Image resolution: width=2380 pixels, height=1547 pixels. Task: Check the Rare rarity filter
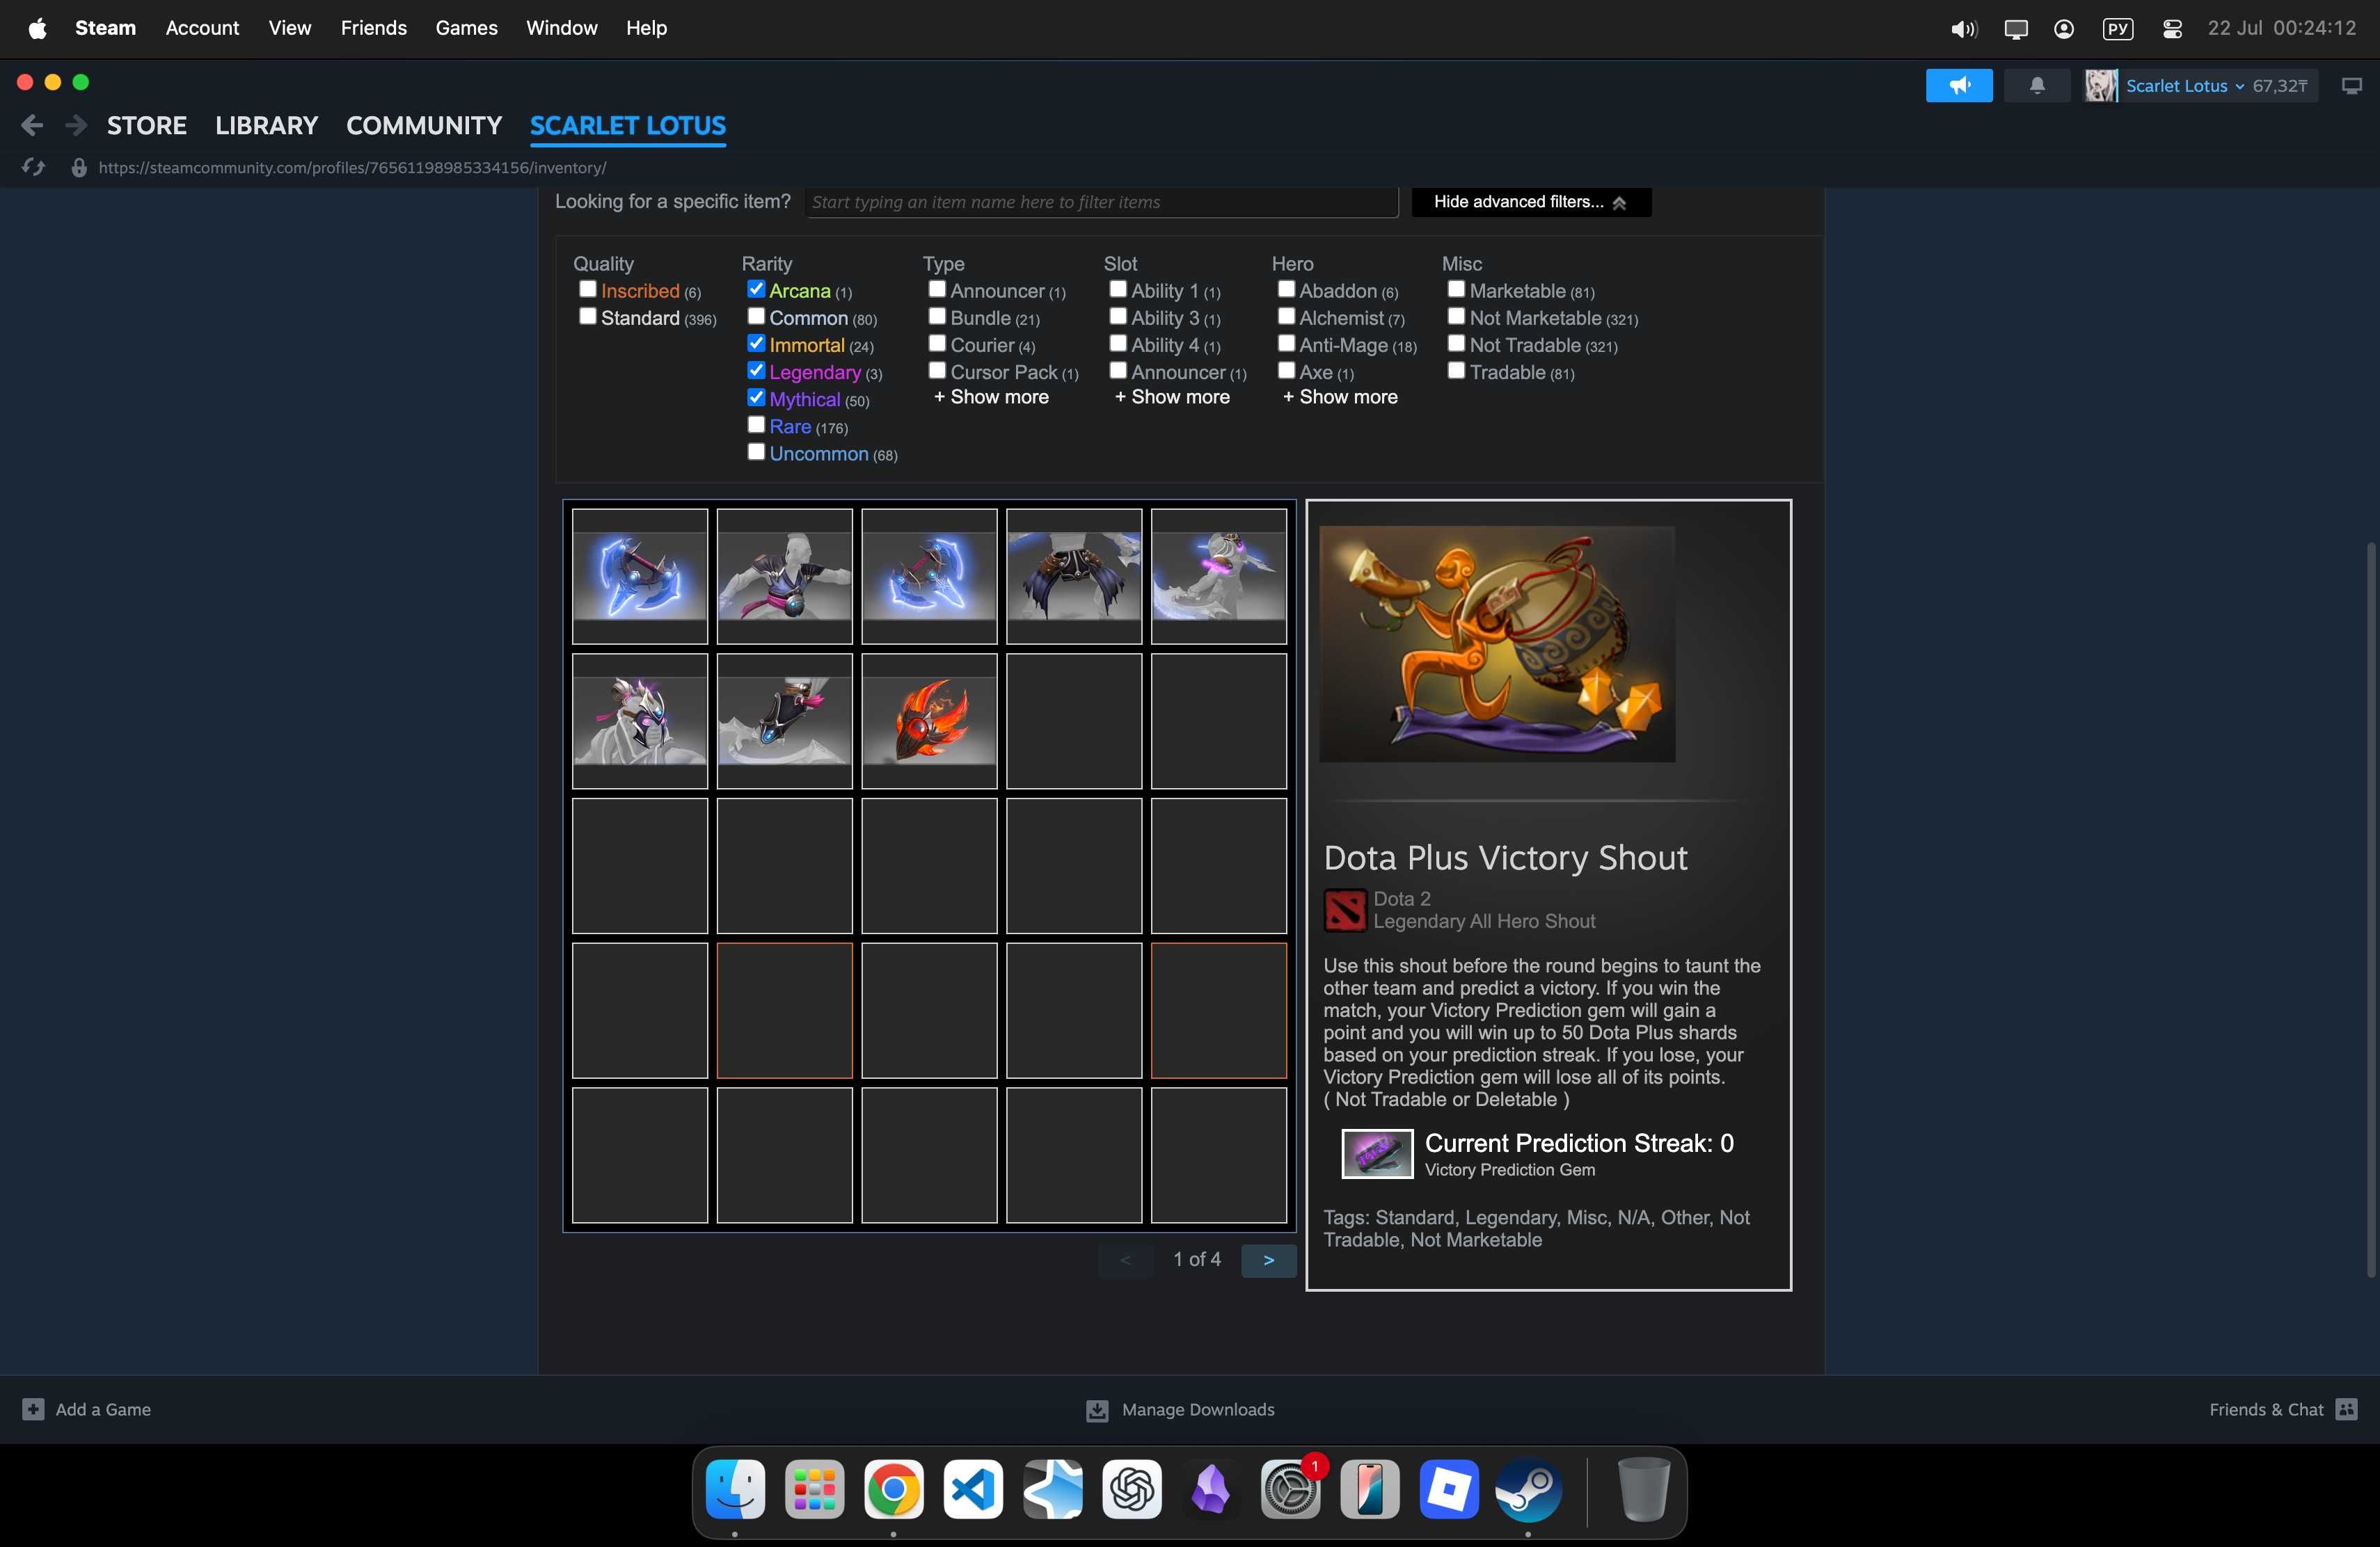[x=756, y=425]
